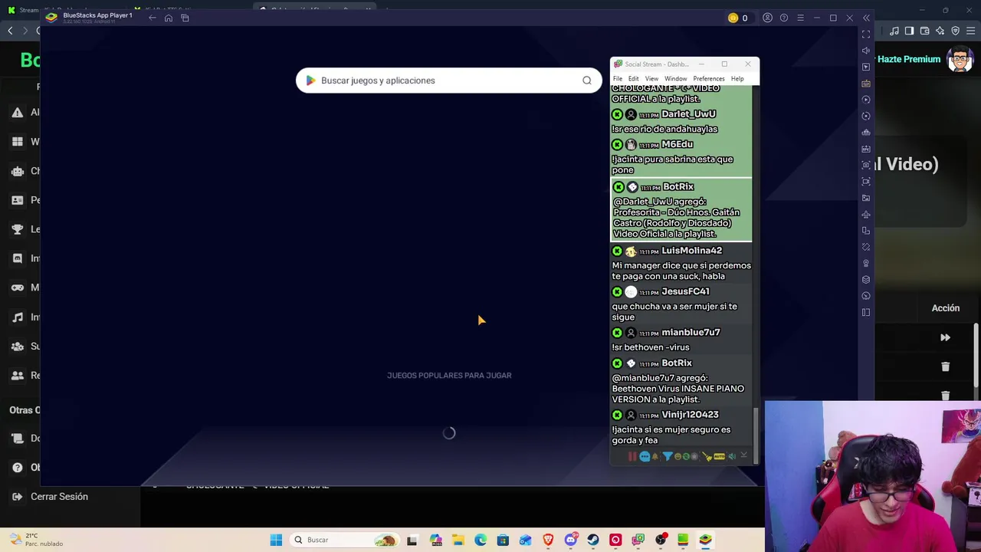Open the user avatar in background window
Viewport: 981px width, 552px height.
960,60
